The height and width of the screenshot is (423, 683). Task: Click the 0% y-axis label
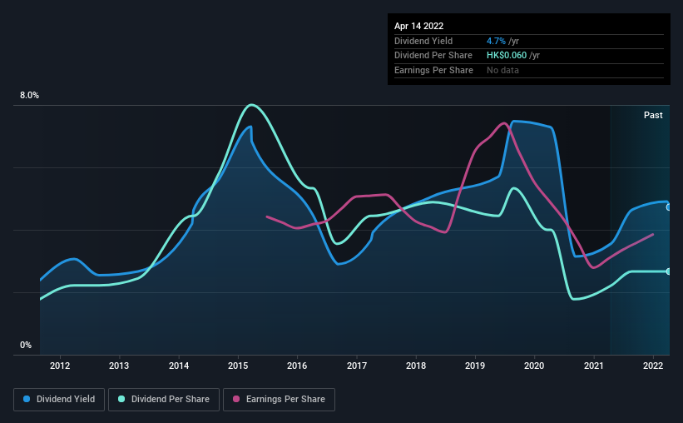26,345
